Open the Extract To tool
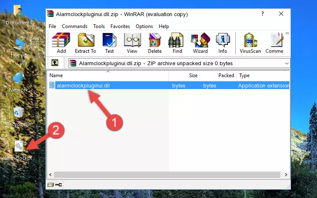Screen dimensions: 317x198 (85, 43)
